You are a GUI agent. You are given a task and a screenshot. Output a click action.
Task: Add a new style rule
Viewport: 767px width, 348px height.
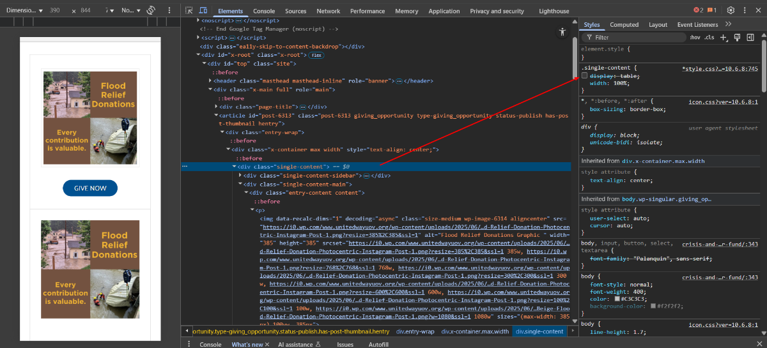coord(724,38)
